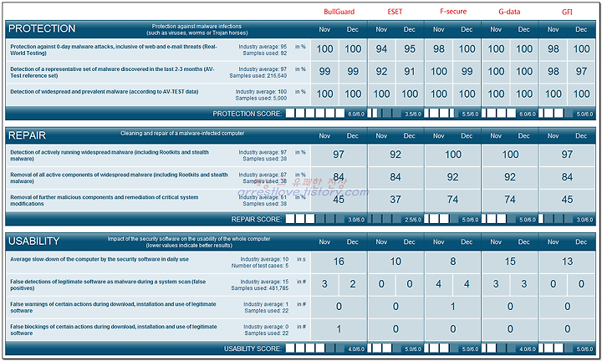Click GFI's Dec reference set value 97
Image resolution: width=602 pixels, height=361 pixels.
pos(581,71)
